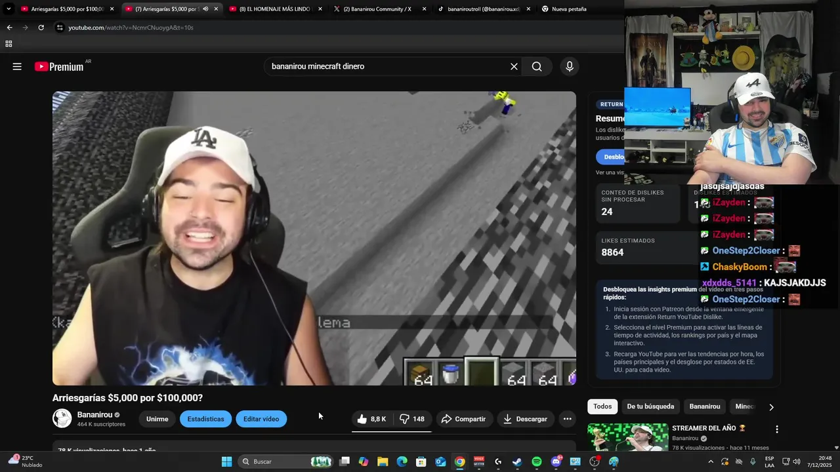Clear the search query with the X
The image size is (840, 472).
514,66
